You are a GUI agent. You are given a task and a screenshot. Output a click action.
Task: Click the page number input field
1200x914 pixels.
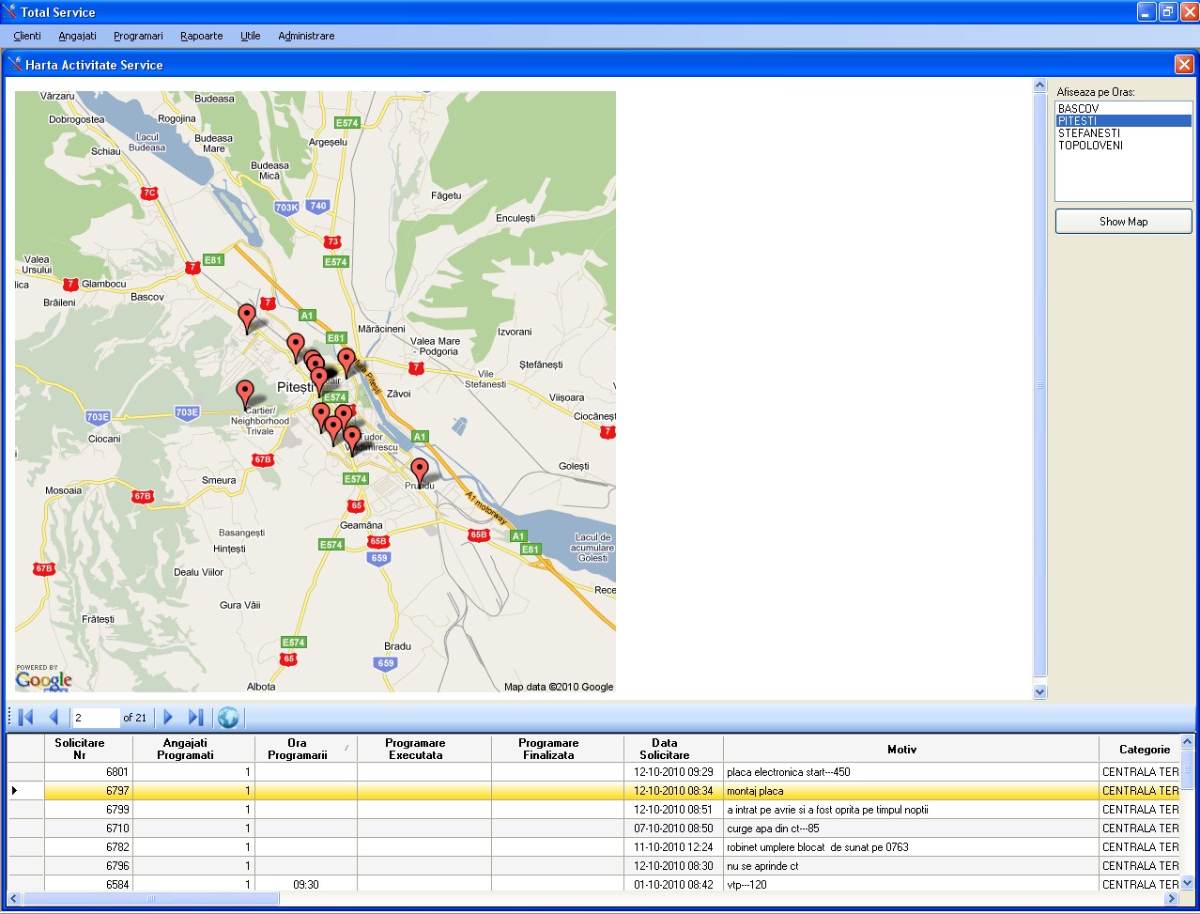(x=96, y=718)
